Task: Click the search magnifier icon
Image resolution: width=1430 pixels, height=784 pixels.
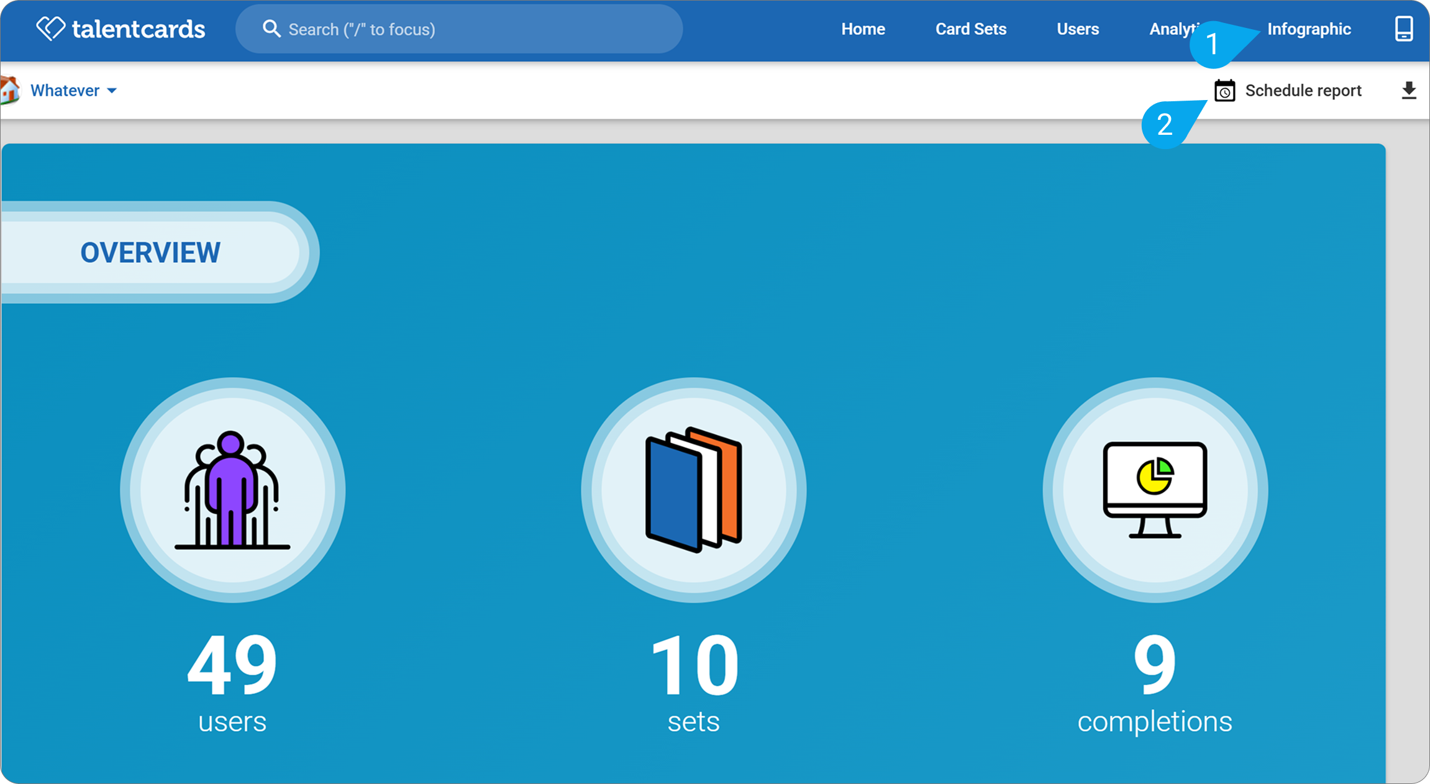Action: [x=271, y=29]
